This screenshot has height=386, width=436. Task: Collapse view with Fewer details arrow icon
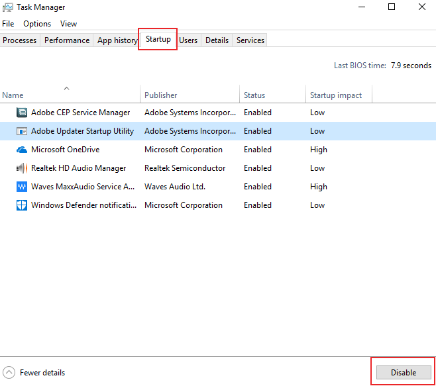click(9, 372)
